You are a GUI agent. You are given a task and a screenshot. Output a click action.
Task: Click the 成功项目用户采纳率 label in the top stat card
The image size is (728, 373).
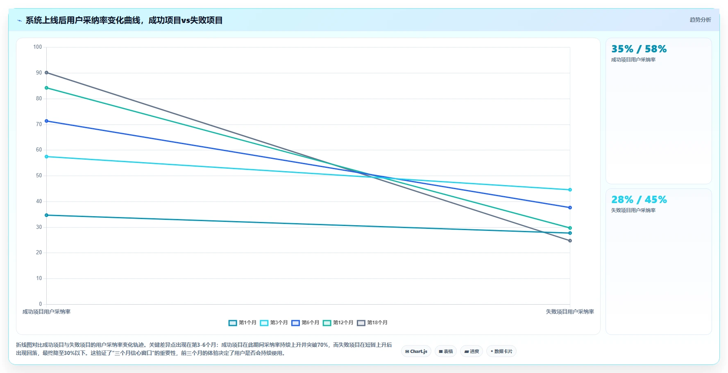(x=633, y=60)
